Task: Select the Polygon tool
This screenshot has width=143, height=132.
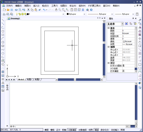Action: coord(3,31)
